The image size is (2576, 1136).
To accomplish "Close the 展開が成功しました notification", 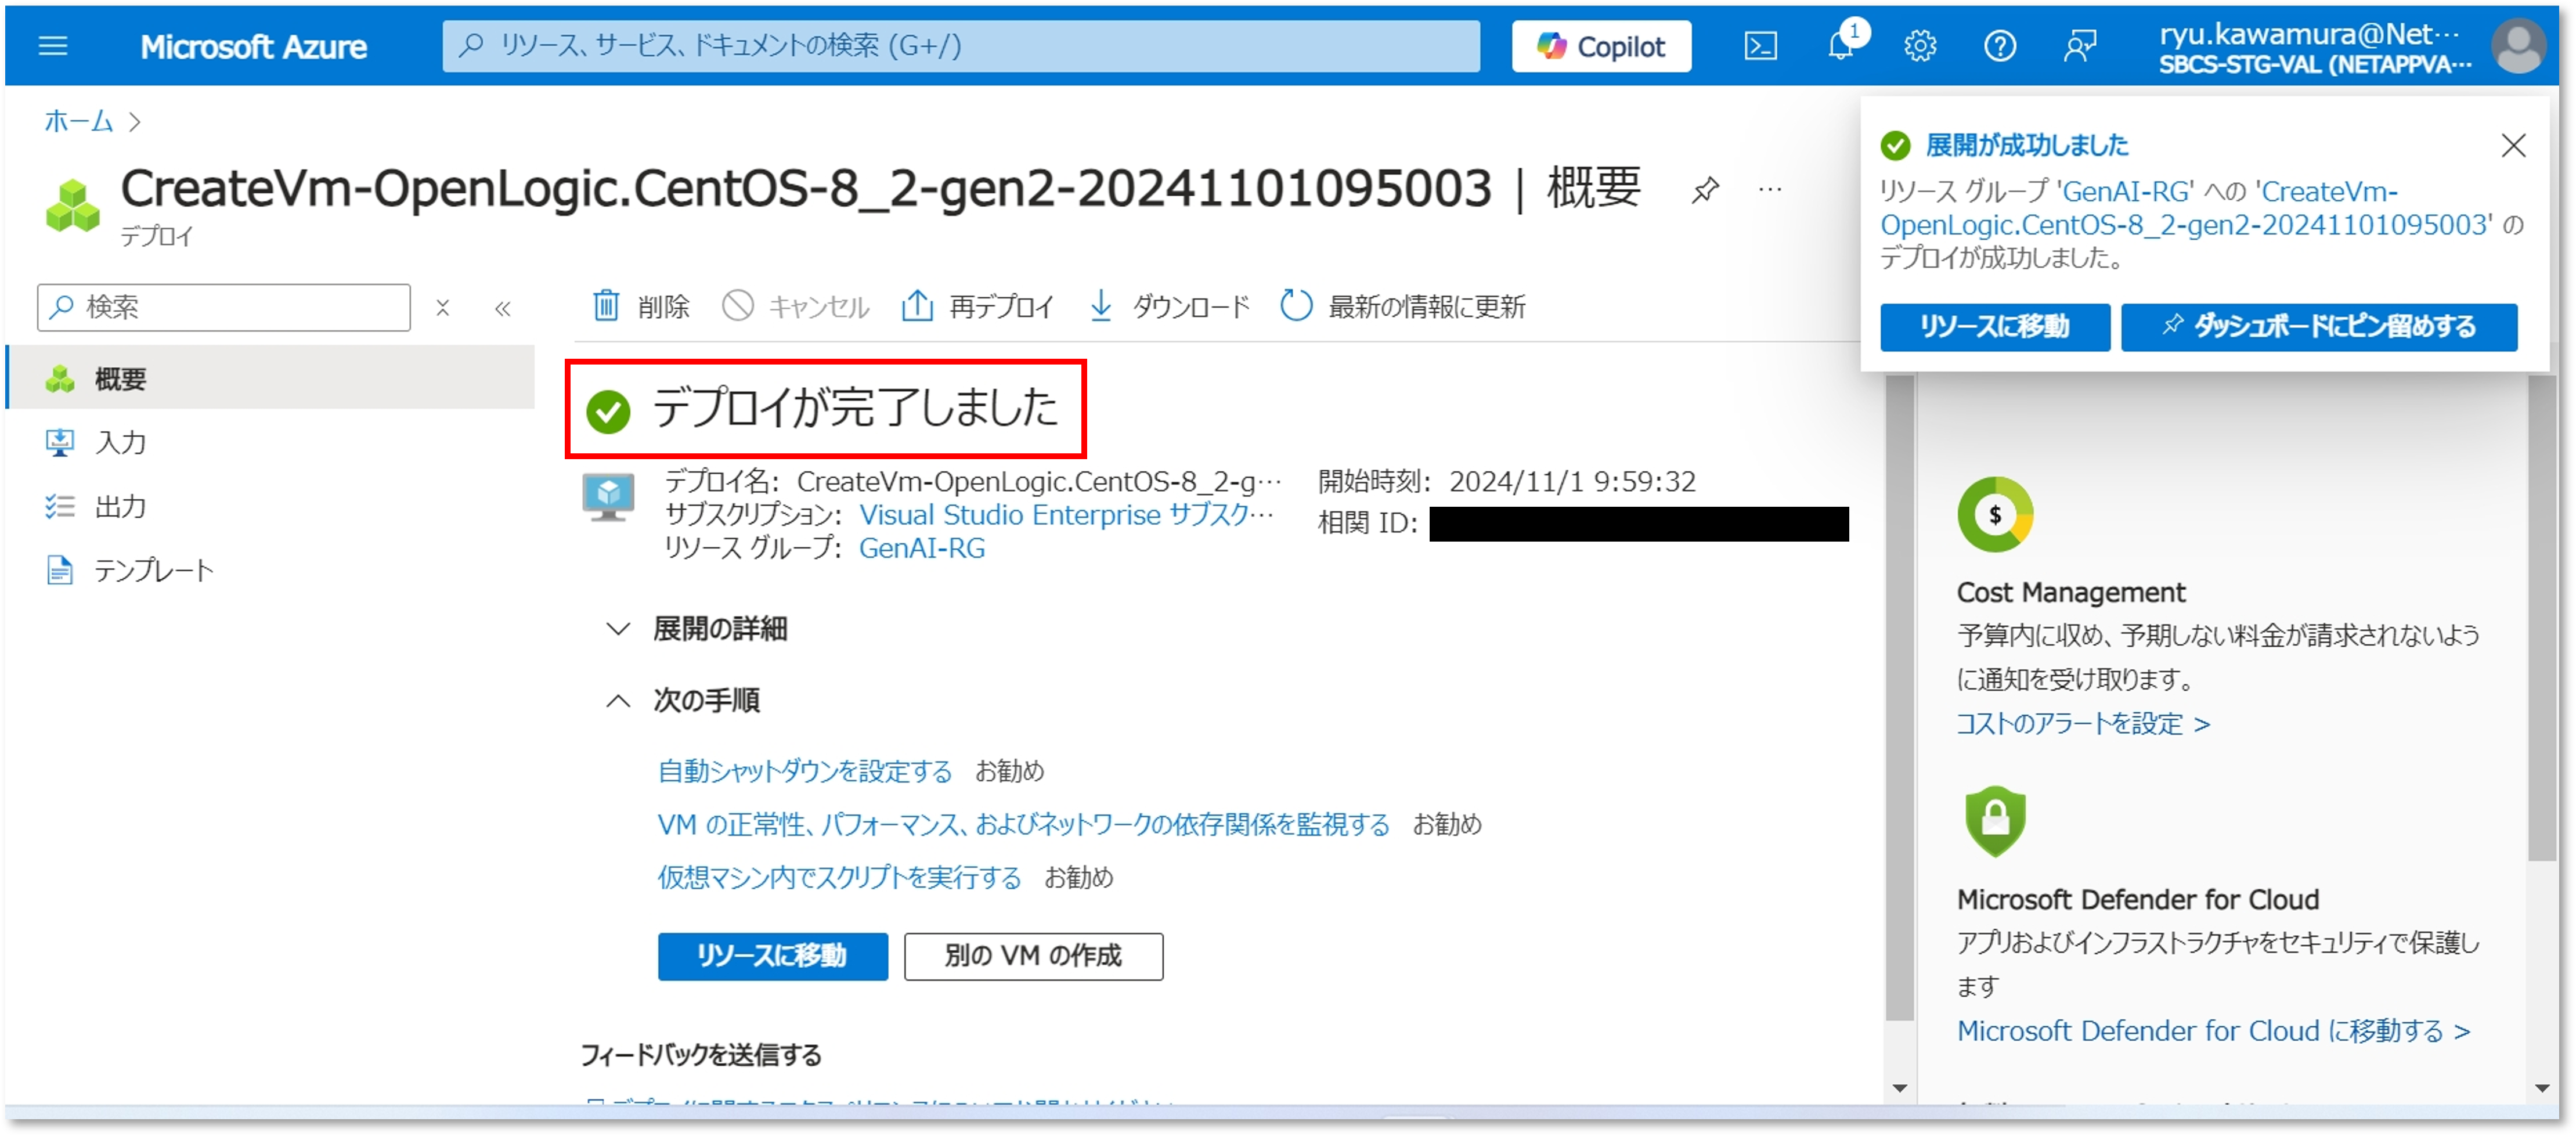I will (2513, 145).
